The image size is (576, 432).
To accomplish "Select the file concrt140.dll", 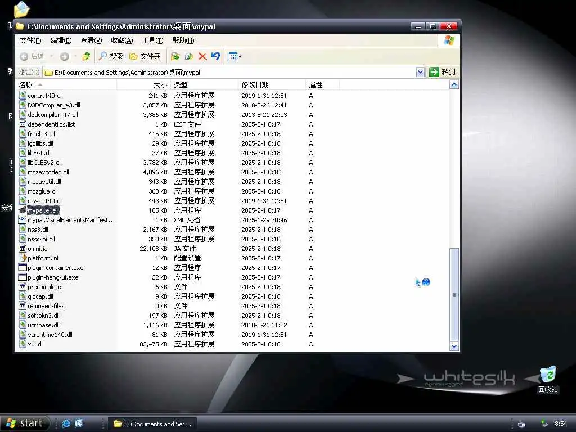I will (45, 96).
